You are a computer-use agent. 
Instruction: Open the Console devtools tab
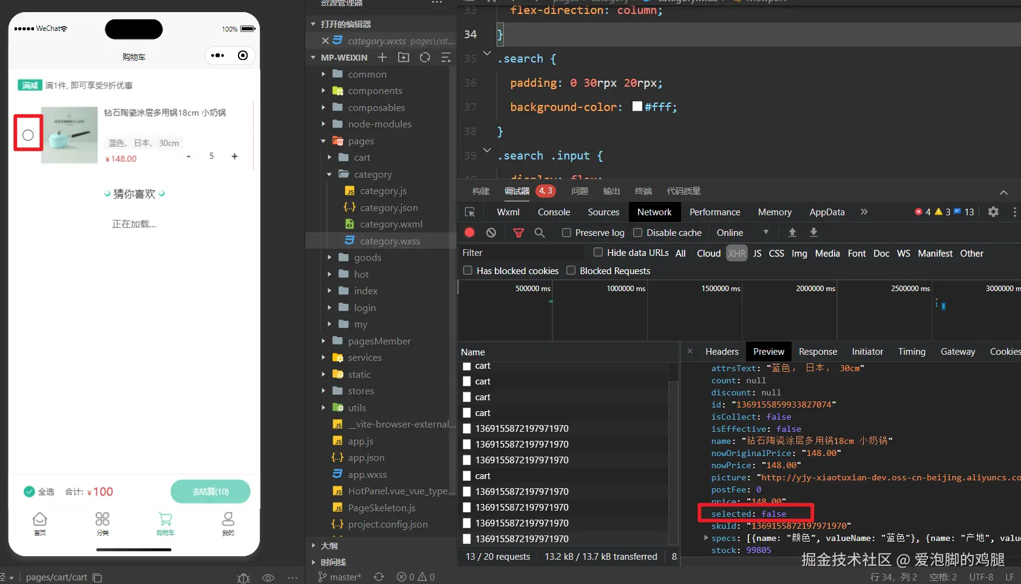[554, 212]
